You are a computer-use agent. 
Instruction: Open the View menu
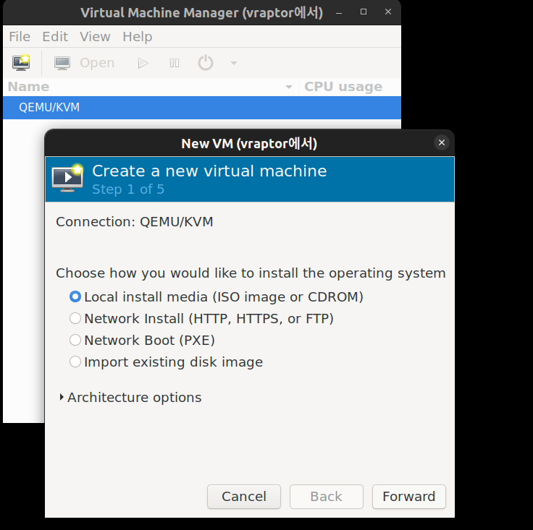click(95, 37)
